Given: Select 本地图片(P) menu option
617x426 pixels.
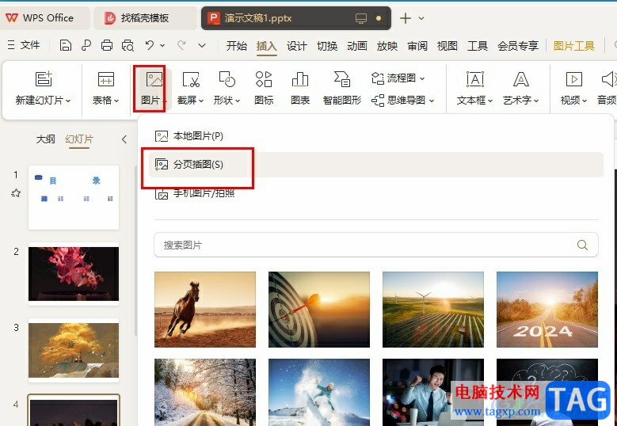Looking at the screenshot, I should [x=376, y=136].
